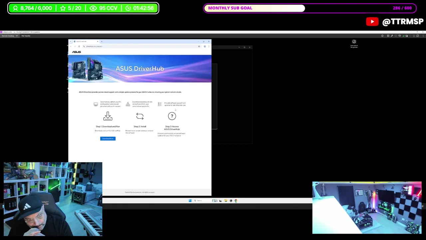The height and width of the screenshot is (240, 426).
Task: Click the Step 2 Install arrows icon
Action: (140, 116)
